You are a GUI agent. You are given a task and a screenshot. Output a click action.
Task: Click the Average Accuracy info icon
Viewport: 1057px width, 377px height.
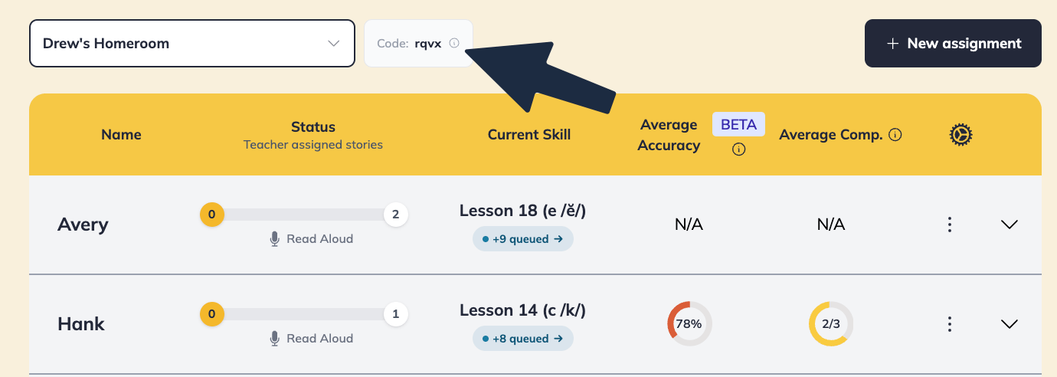738,149
